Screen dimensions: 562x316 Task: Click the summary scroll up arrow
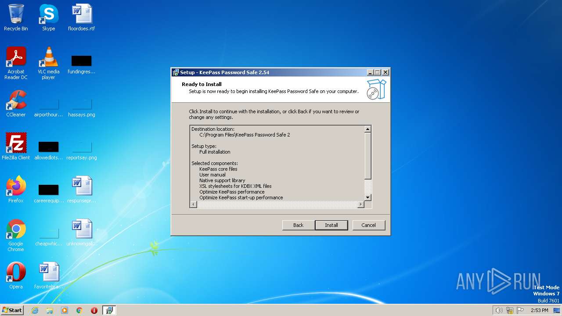pyautogui.click(x=368, y=129)
